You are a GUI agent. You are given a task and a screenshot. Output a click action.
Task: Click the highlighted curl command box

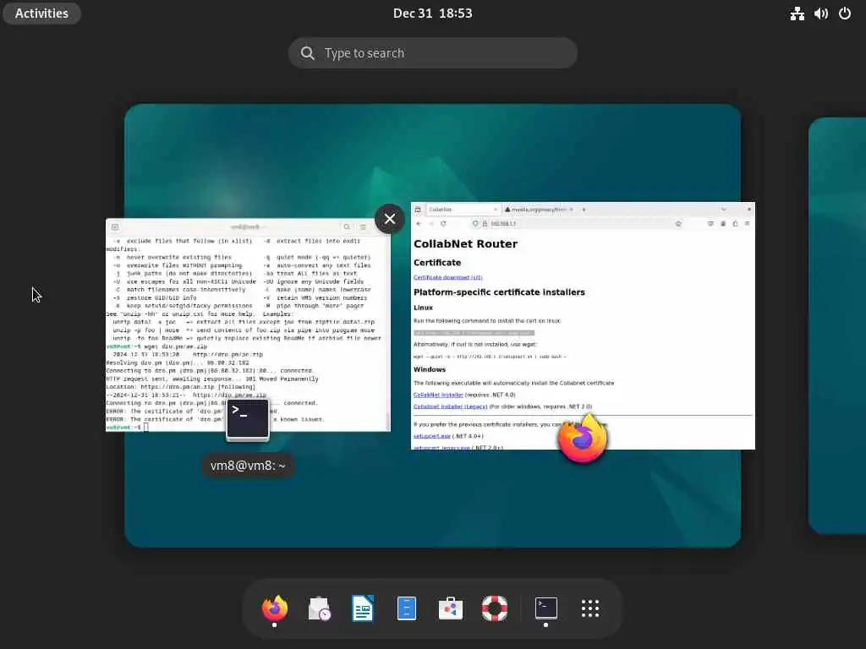tap(474, 333)
